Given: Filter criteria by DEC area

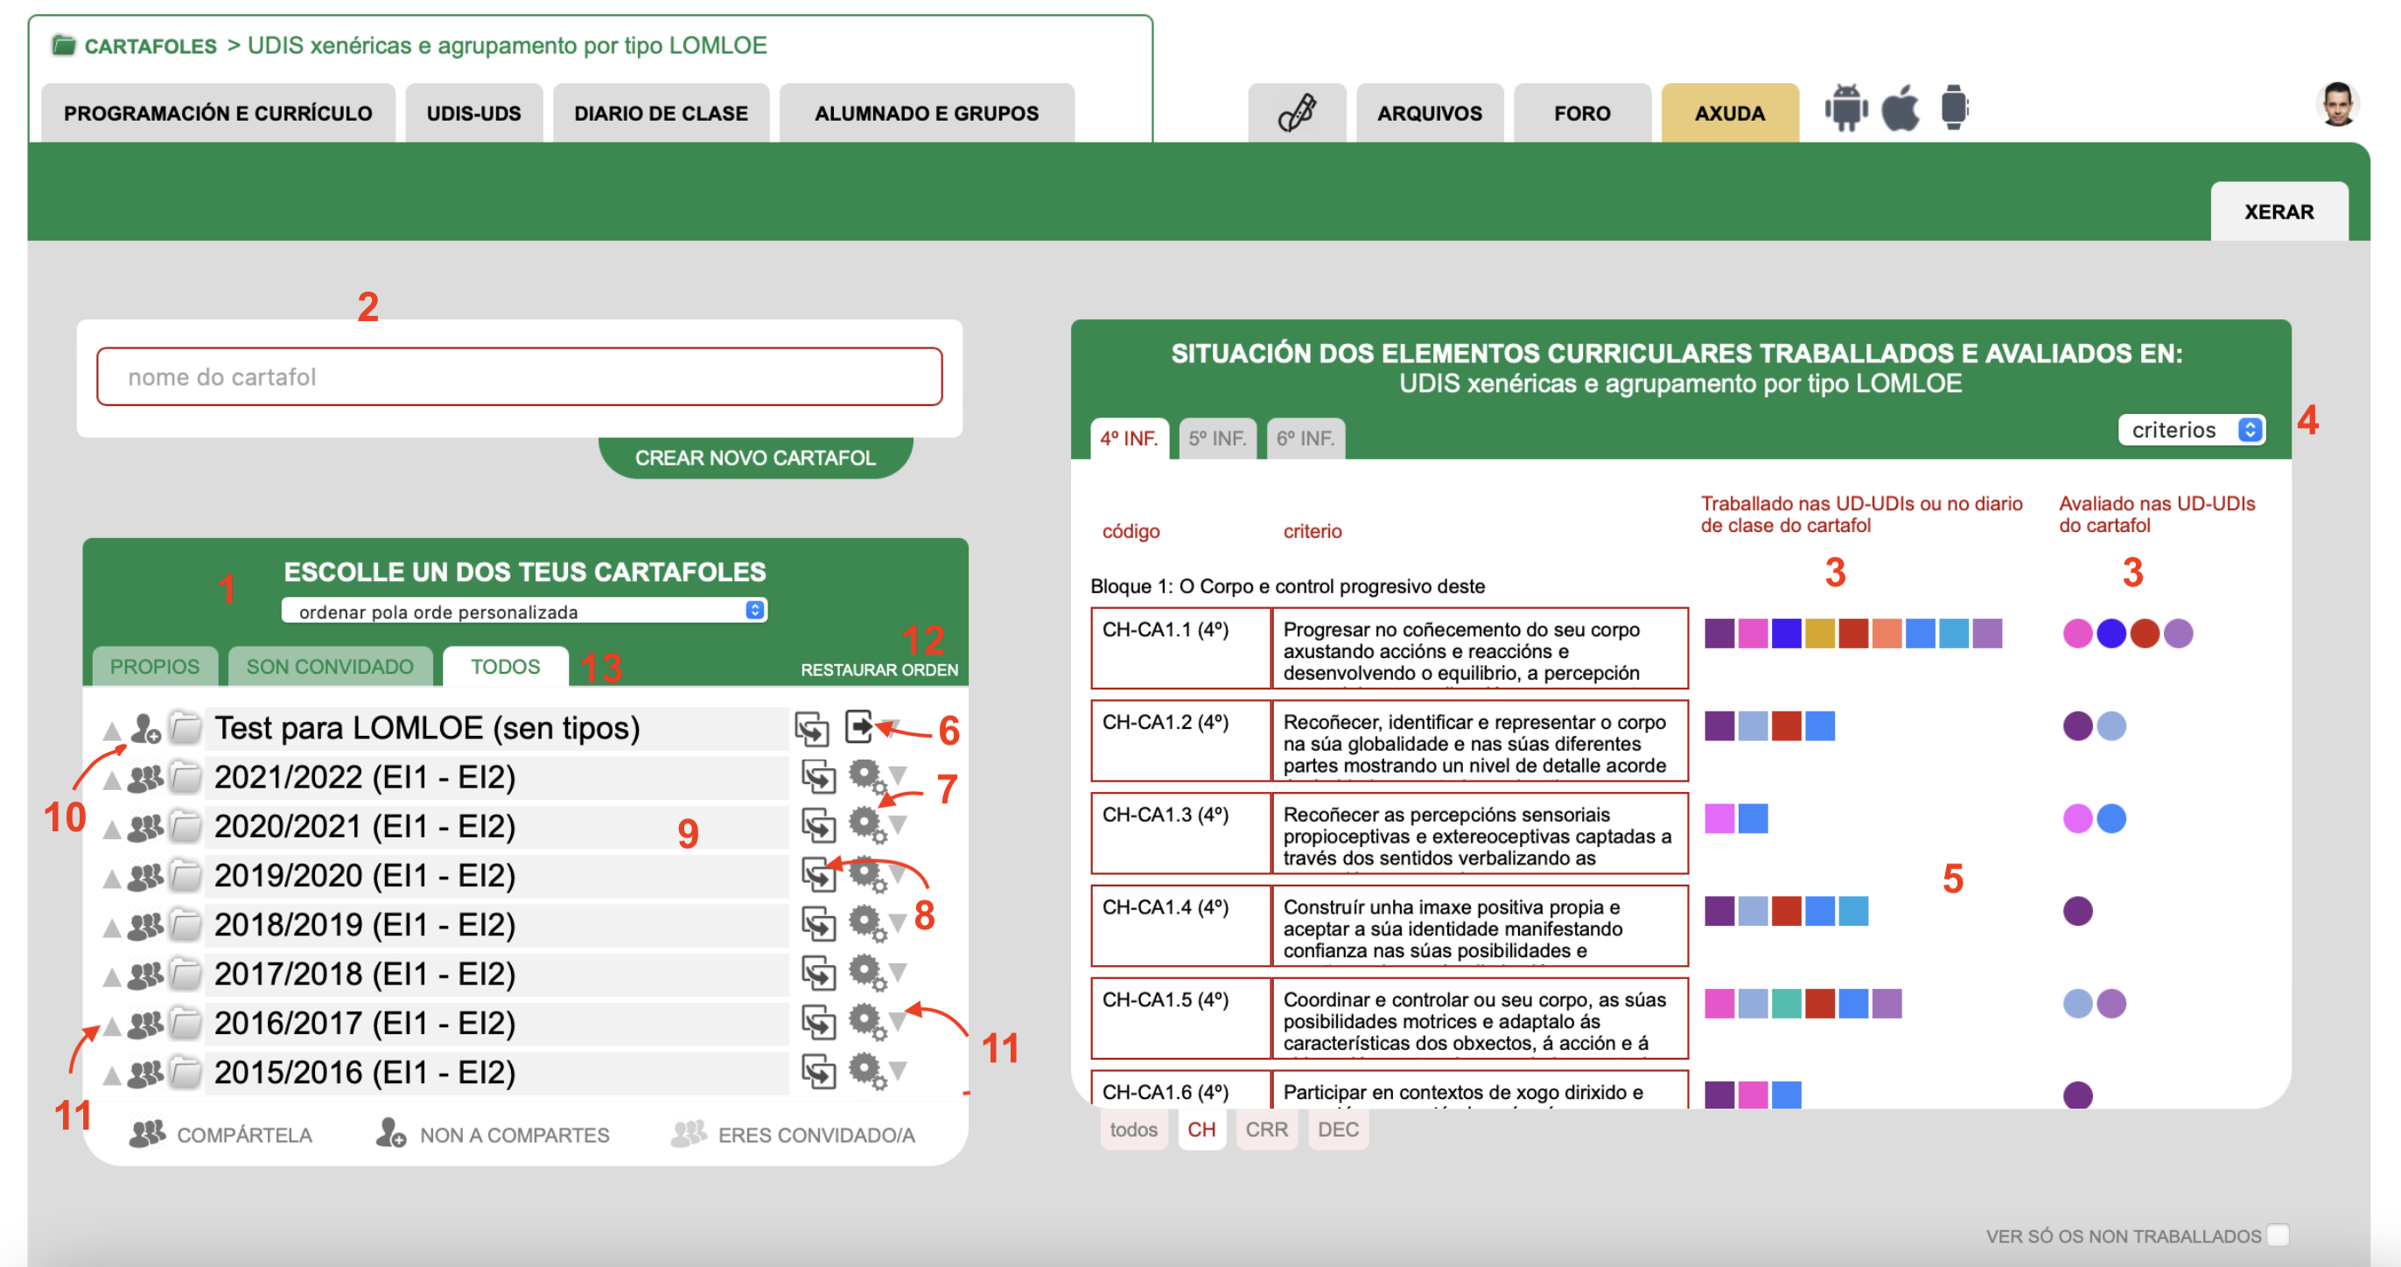Looking at the screenshot, I should pos(1338,1129).
